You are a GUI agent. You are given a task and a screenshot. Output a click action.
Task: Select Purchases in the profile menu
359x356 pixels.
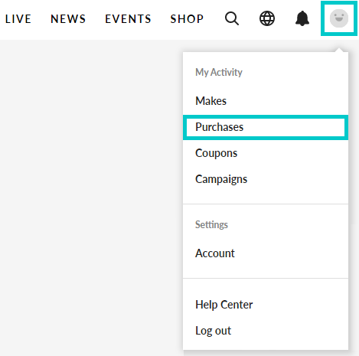(266, 127)
